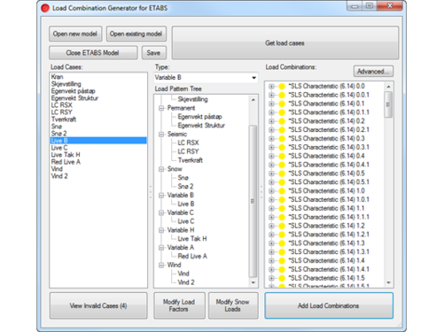Open the Advanced options
This screenshot has width=444, height=332.
point(373,72)
